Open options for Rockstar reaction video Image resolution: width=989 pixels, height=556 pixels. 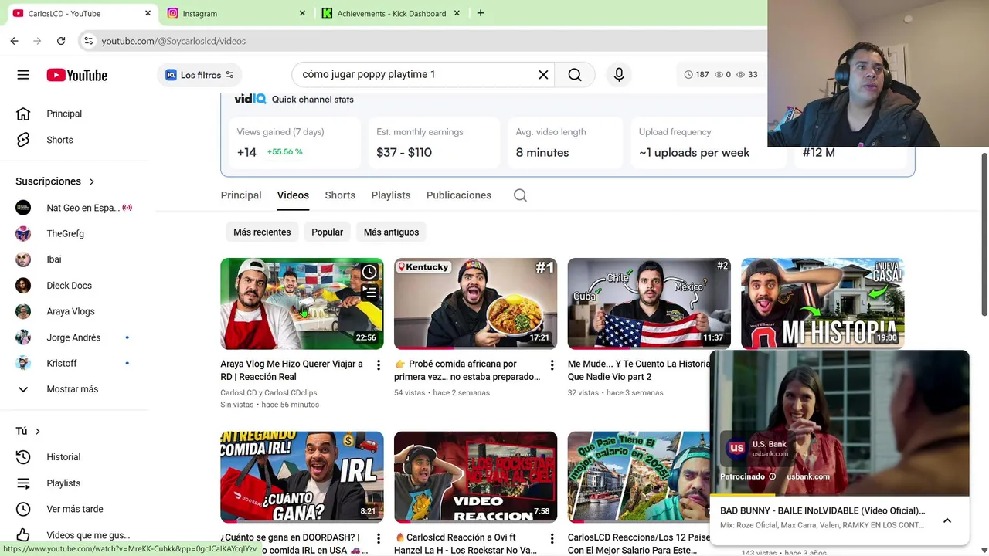pos(552,538)
